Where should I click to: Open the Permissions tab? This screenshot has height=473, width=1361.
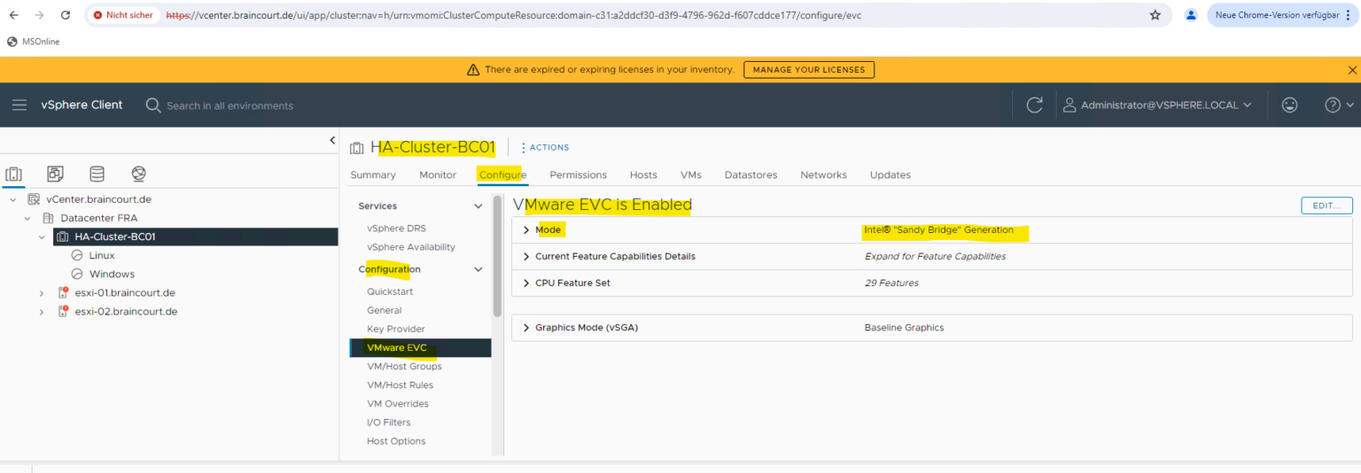[x=578, y=175]
